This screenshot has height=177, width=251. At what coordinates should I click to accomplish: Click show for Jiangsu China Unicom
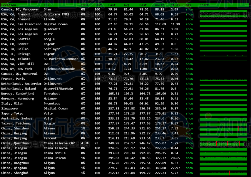pos(189,158)
